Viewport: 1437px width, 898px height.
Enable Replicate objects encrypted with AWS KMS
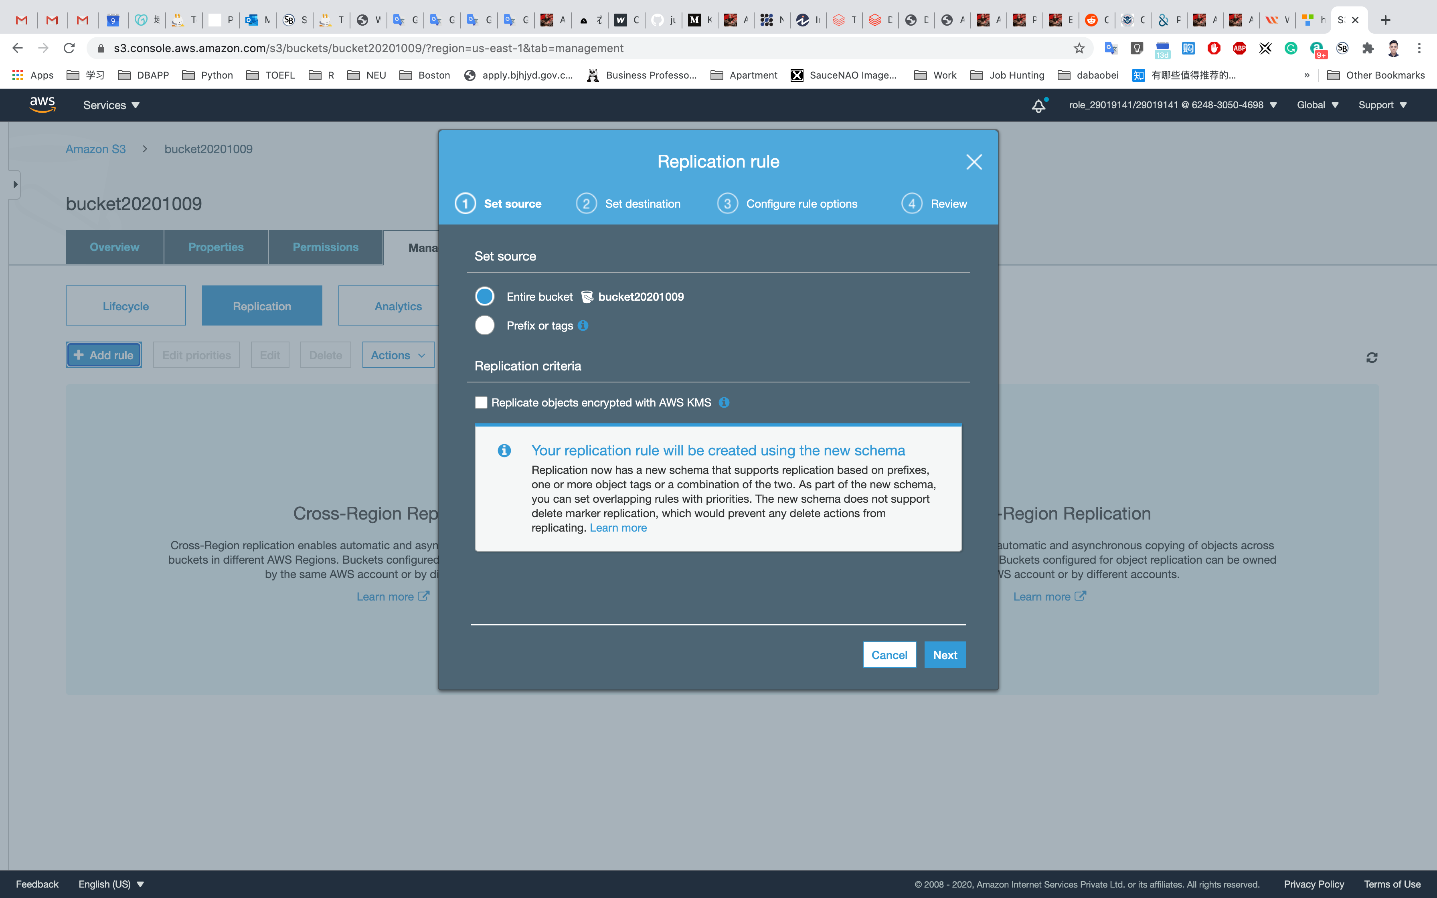(481, 402)
